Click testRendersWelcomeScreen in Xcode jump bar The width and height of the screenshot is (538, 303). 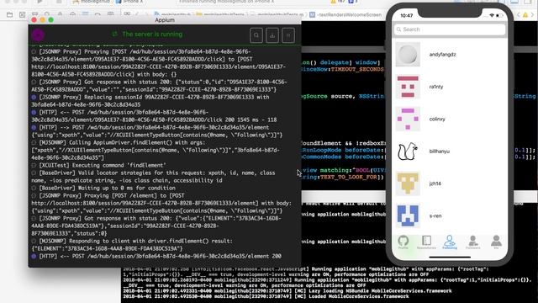coord(350,15)
